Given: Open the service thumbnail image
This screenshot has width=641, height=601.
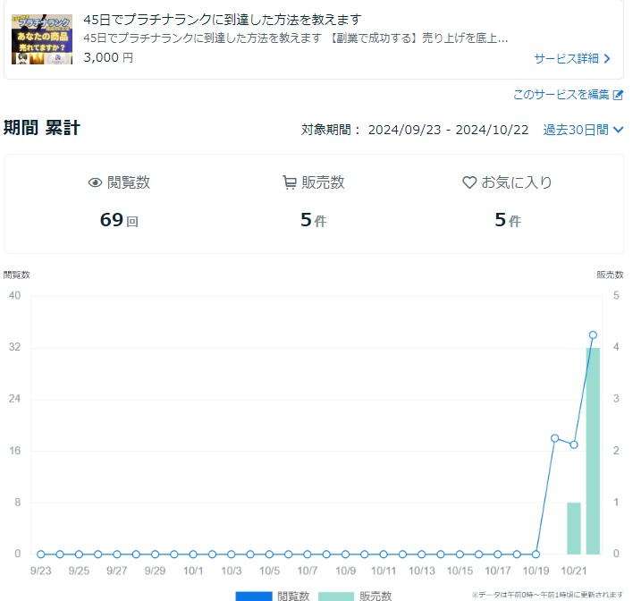Looking at the screenshot, I should pos(42,38).
